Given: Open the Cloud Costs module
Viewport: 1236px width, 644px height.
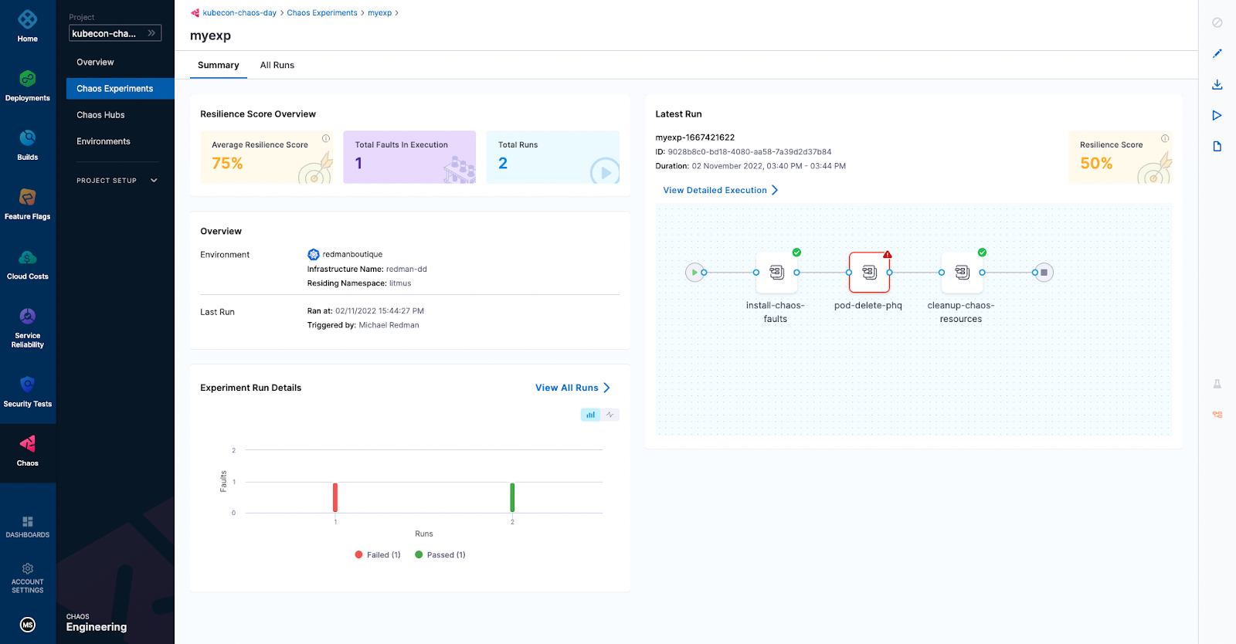Looking at the screenshot, I should 28,263.
